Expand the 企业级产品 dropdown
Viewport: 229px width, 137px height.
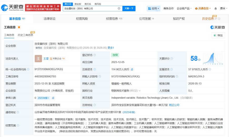[x=184, y=8]
